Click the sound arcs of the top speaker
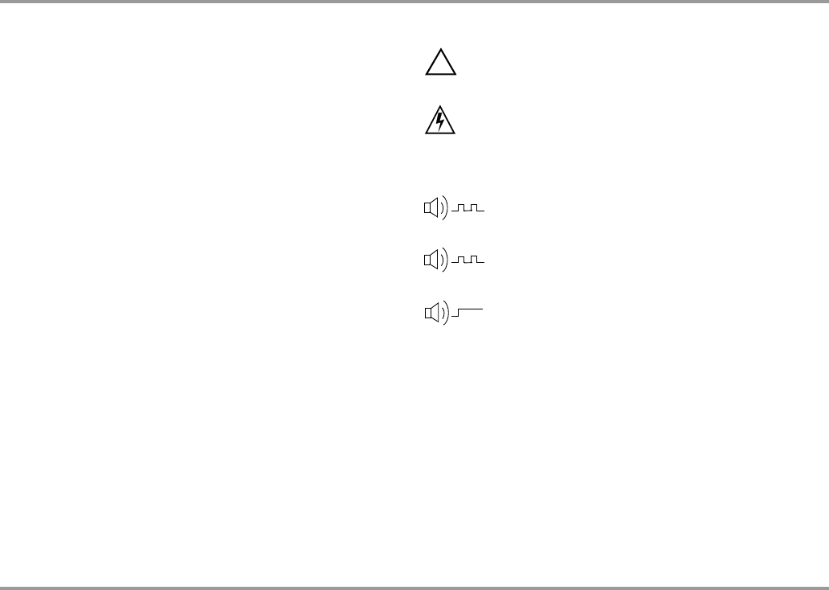 tap(445, 207)
